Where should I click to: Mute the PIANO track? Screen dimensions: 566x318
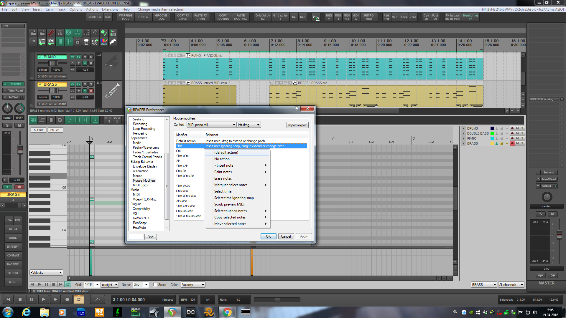click(x=85, y=57)
